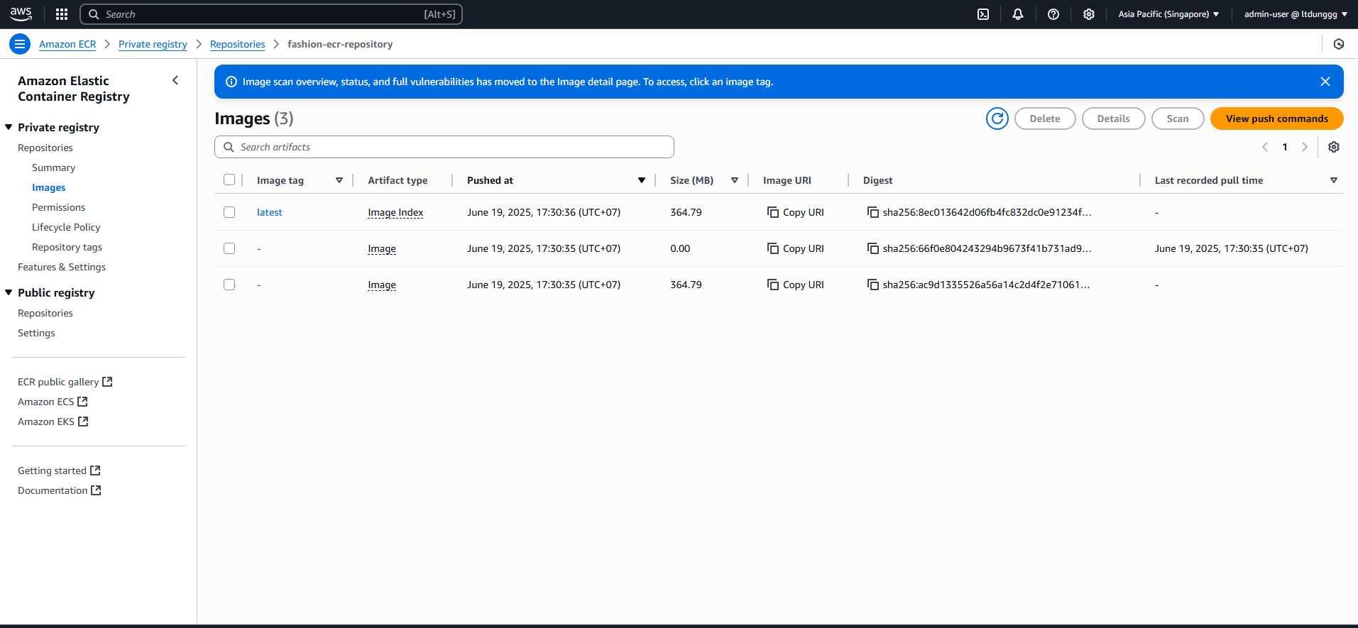This screenshot has width=1358, height=628.
Task: Sort by Size (MB) column
Action: pos(735,180)
